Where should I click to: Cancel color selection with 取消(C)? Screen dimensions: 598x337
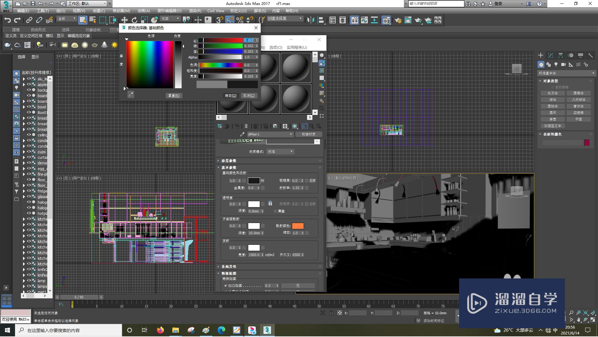pos(249,96)
